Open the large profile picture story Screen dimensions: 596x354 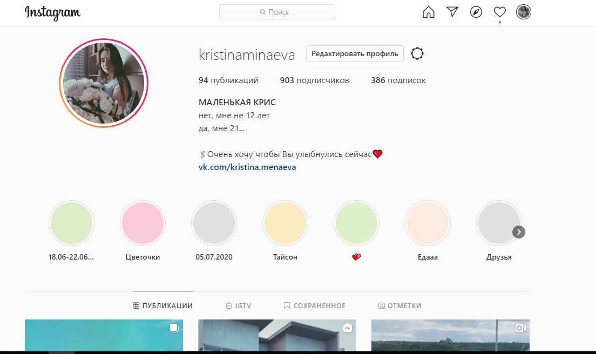pos(104,83)
